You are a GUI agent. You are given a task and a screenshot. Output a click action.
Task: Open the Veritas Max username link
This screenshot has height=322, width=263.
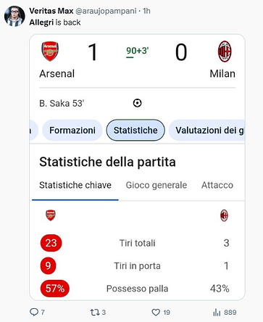[x=51, y=11]
